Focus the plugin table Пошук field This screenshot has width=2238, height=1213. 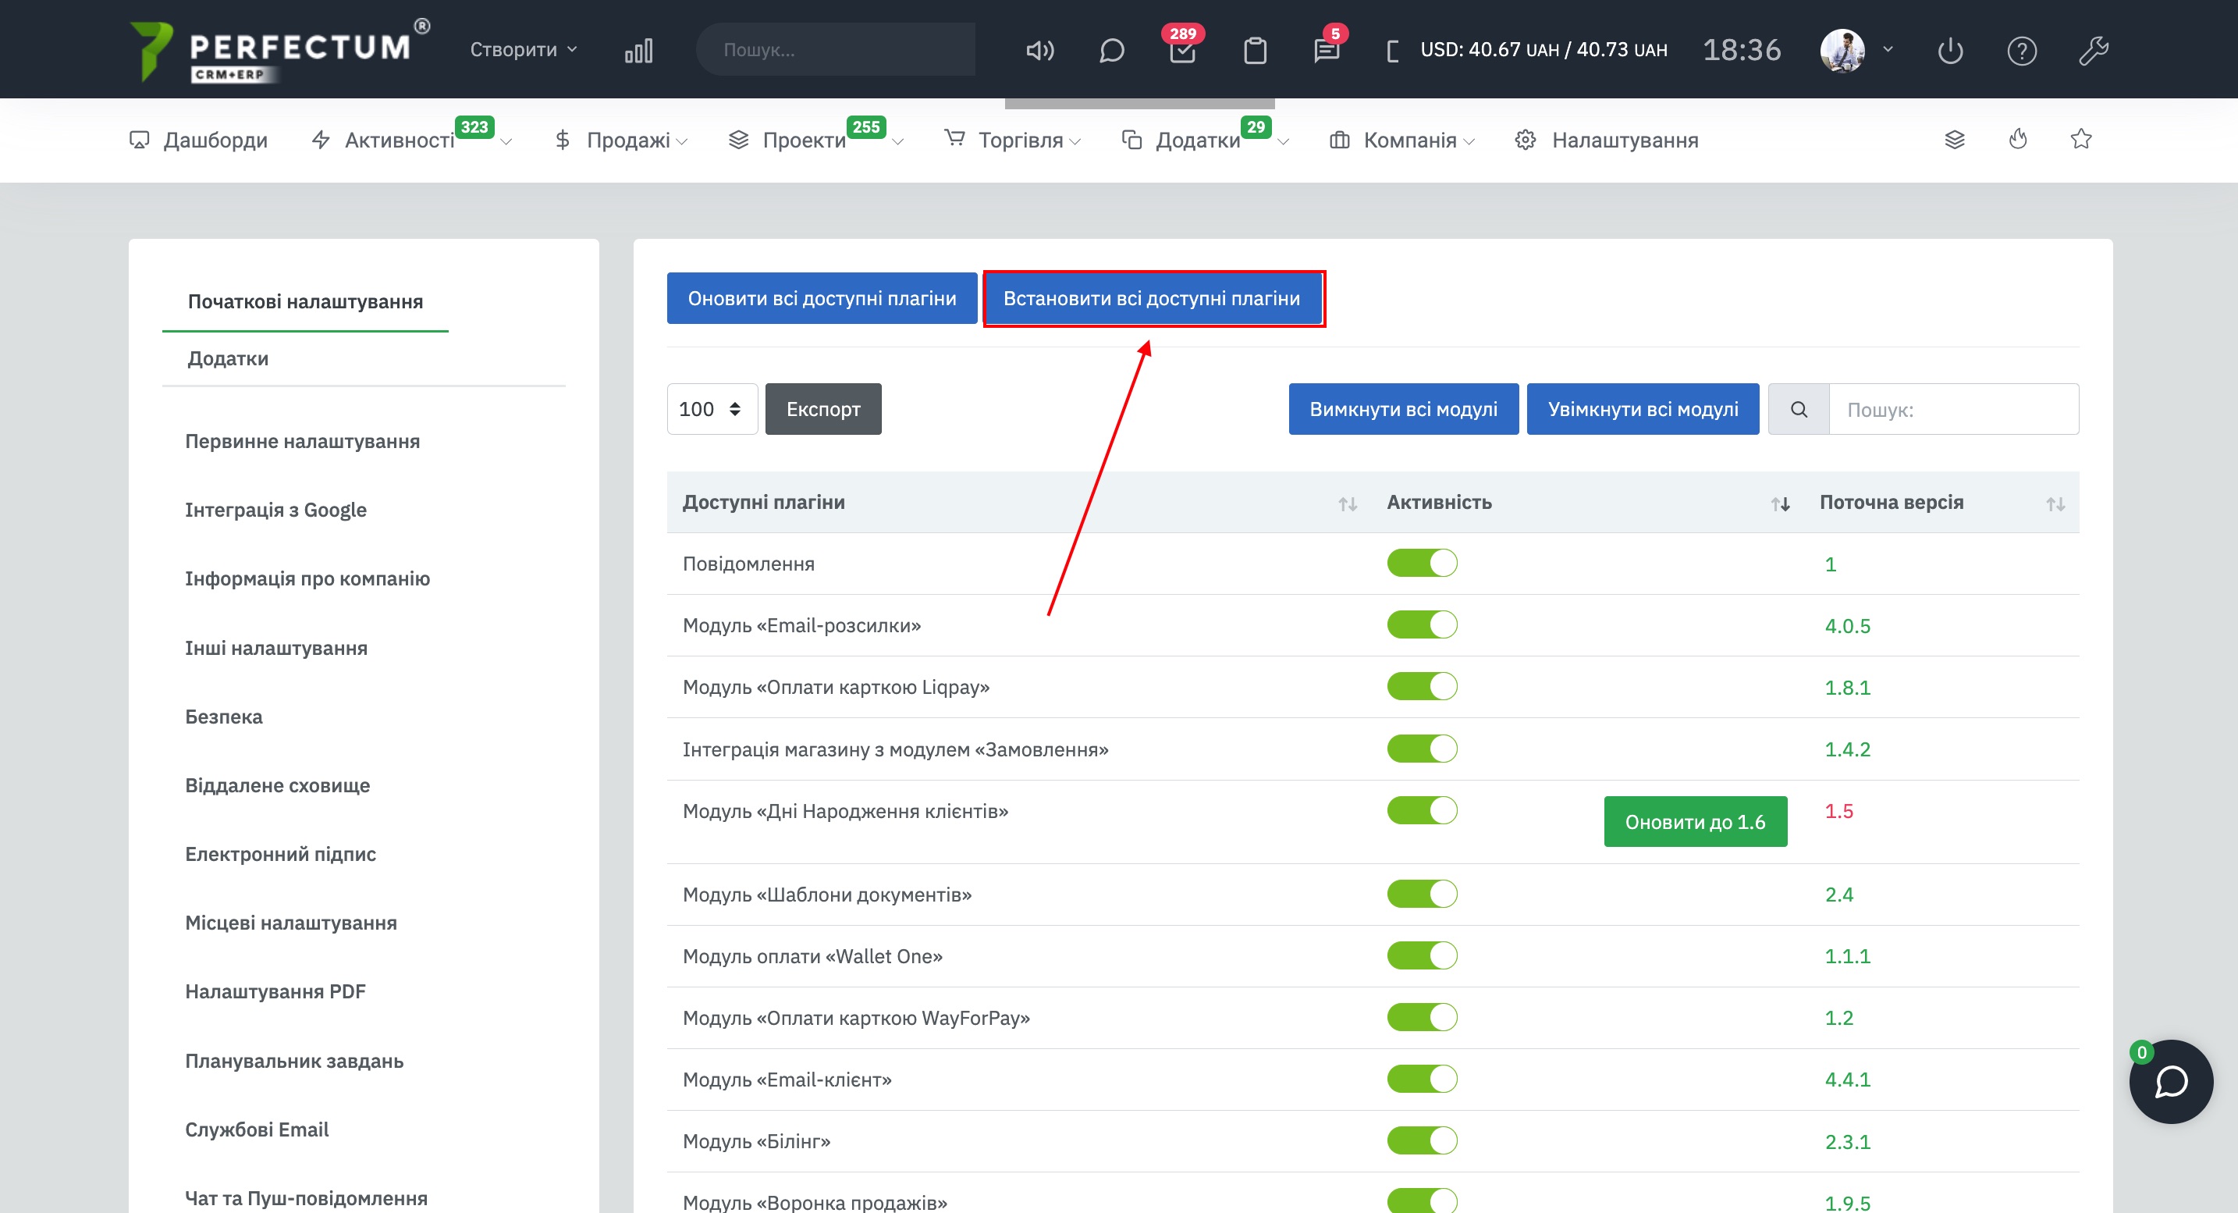click(x=1952, y=409)
